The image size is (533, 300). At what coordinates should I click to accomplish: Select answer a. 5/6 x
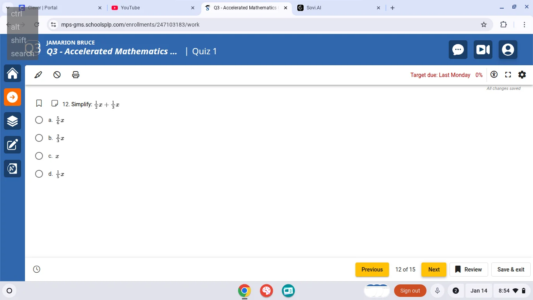(x=39, y=120)
